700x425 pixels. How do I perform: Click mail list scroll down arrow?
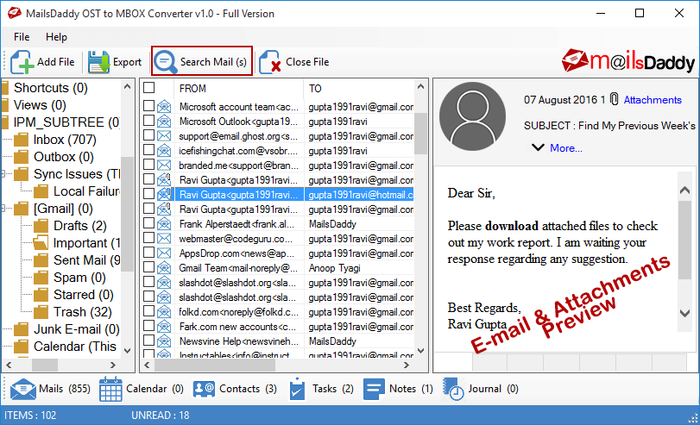420,351
